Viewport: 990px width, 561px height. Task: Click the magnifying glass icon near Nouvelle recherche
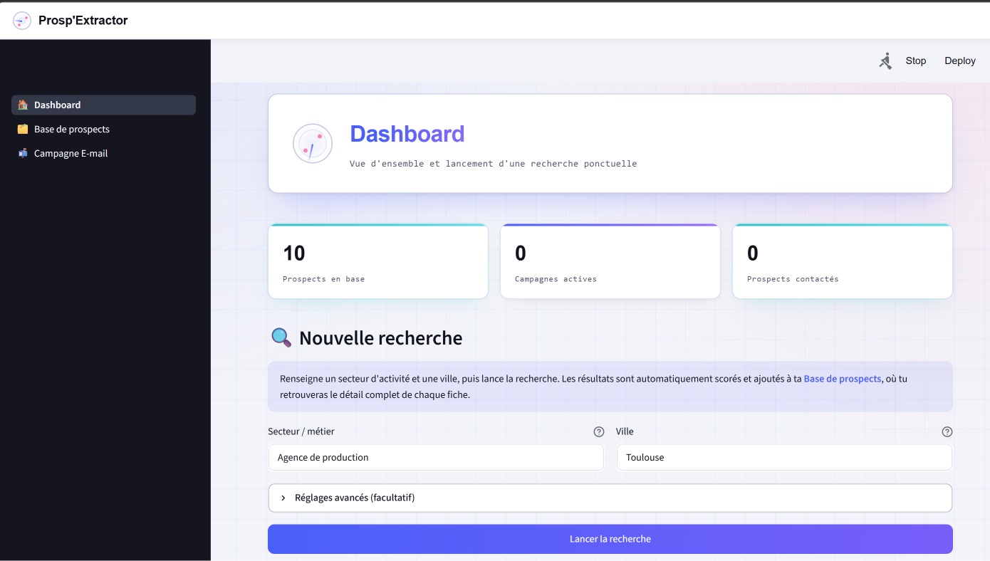tap(281, 337)
